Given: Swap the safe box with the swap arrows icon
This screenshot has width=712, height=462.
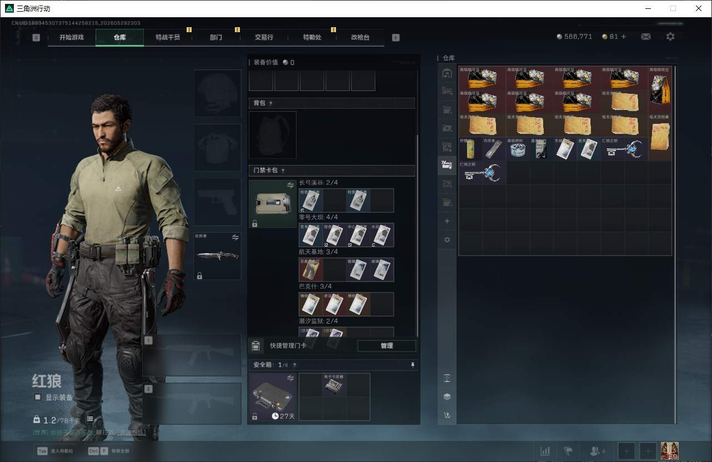Looking at the screenshot, I should coord(290,378).
